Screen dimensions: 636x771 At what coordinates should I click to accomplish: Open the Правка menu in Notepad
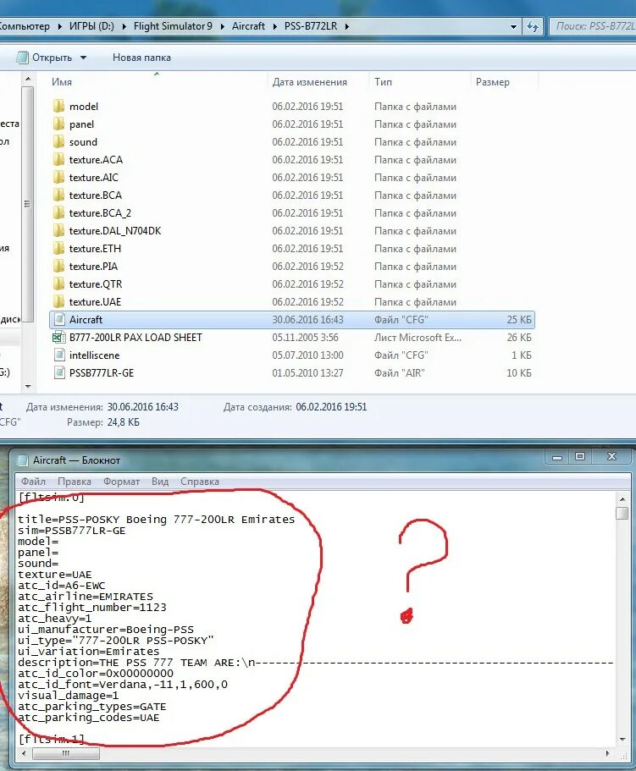[75, 482]
